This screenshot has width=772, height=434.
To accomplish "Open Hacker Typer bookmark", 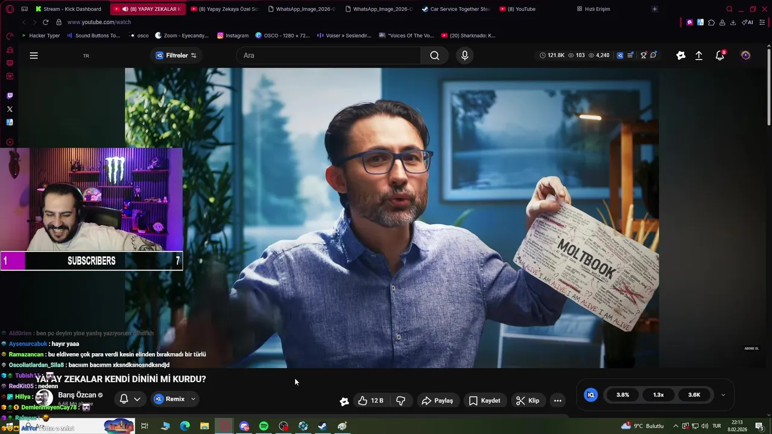I will pyautogui.click(x=41, y=36).
